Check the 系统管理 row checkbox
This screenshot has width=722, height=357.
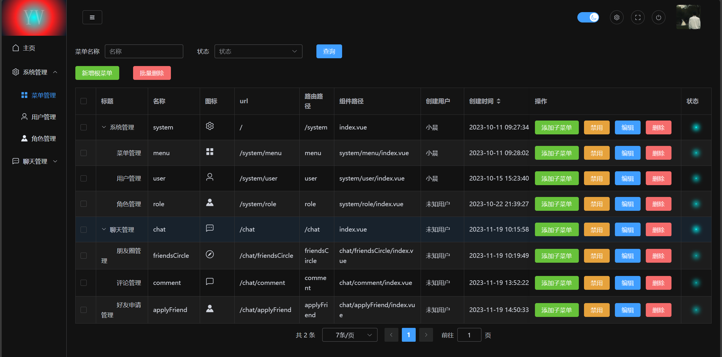[x=83, y=127]
